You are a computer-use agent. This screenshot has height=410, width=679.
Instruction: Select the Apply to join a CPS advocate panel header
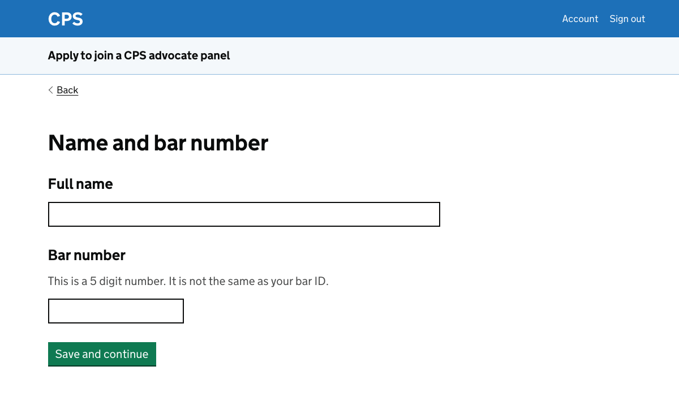coord(139,55)
